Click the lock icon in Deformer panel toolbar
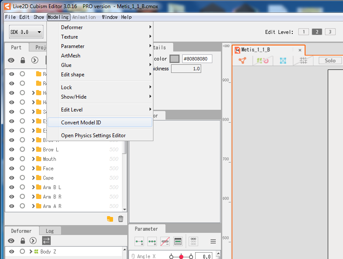343x259 pixels. [x=23, y=241]
